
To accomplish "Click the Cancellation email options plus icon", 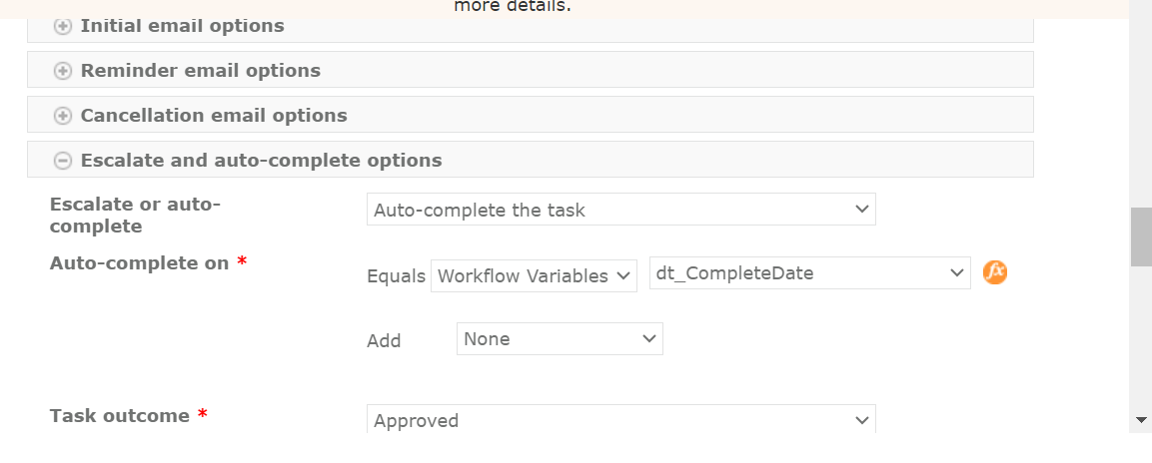I will 63,116.
